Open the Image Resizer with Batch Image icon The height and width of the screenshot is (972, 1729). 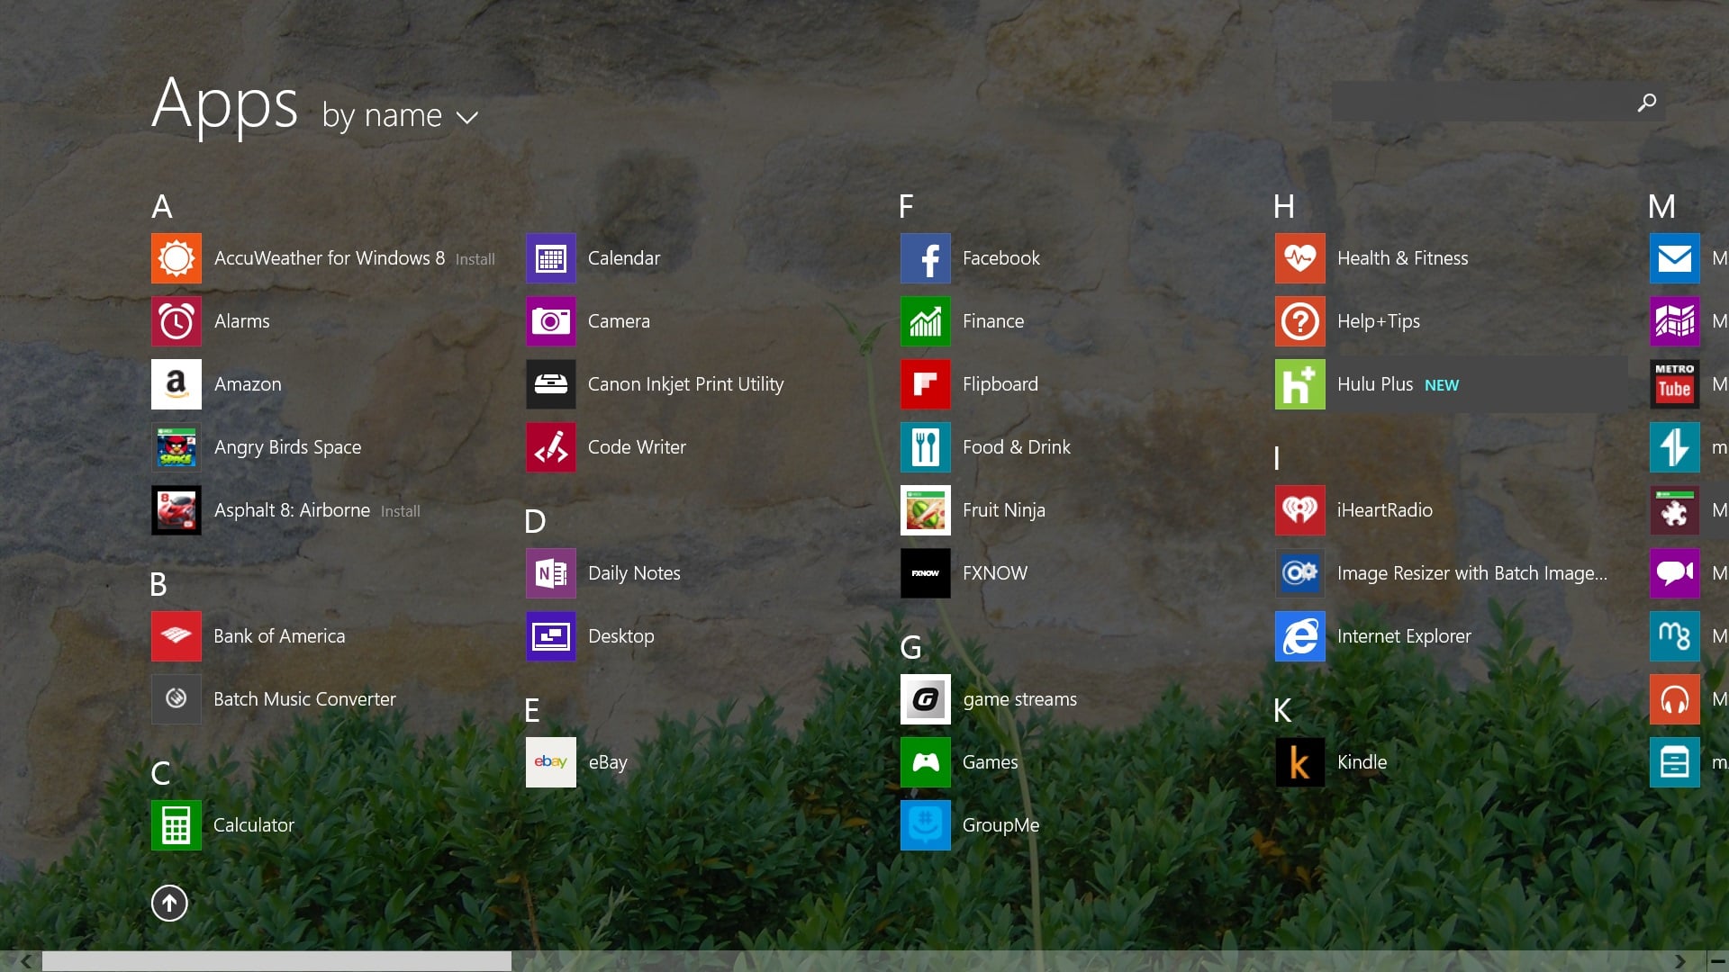coord(1300,573)
